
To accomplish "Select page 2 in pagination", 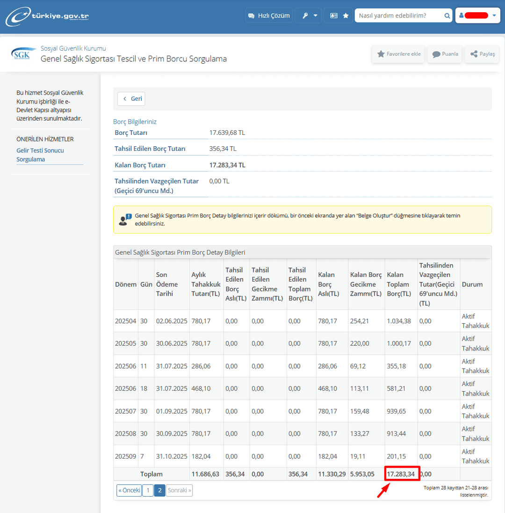I will click(159, 491).
